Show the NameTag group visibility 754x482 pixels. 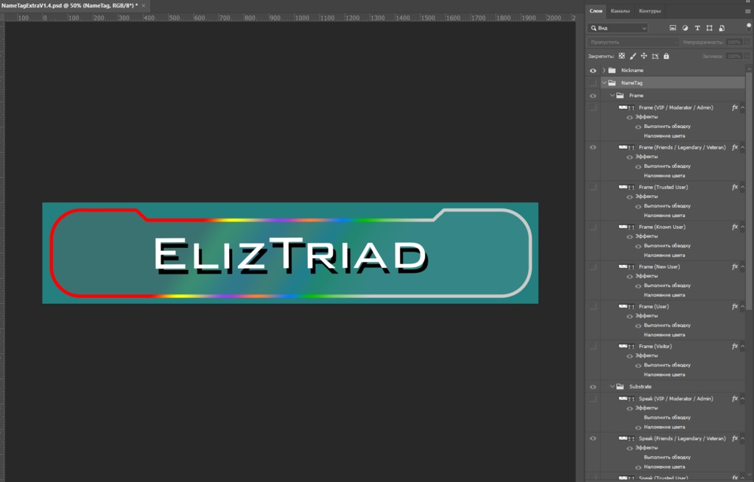pyautogui.click(x=593, y=82)
